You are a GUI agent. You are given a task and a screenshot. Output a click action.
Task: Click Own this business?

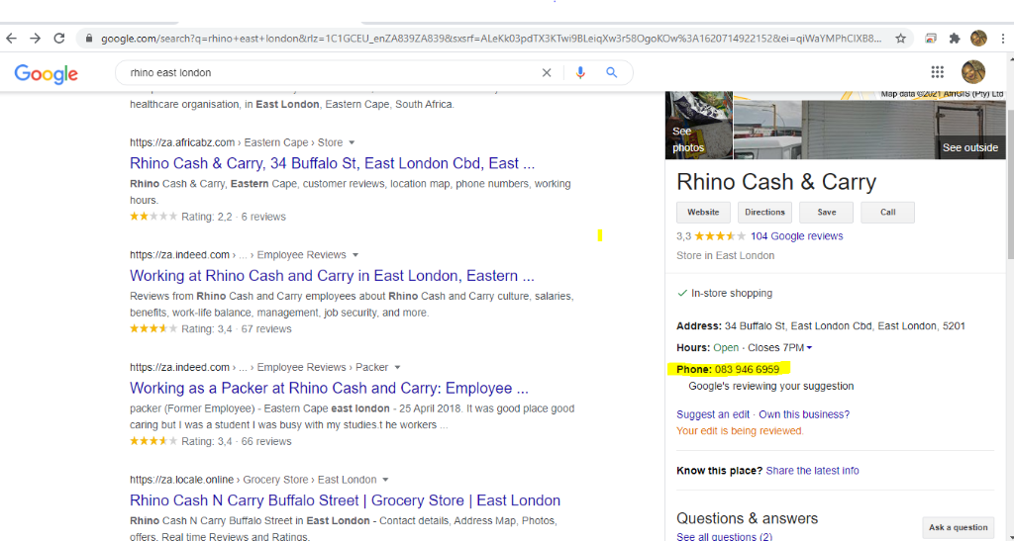(x=804, y=414)
